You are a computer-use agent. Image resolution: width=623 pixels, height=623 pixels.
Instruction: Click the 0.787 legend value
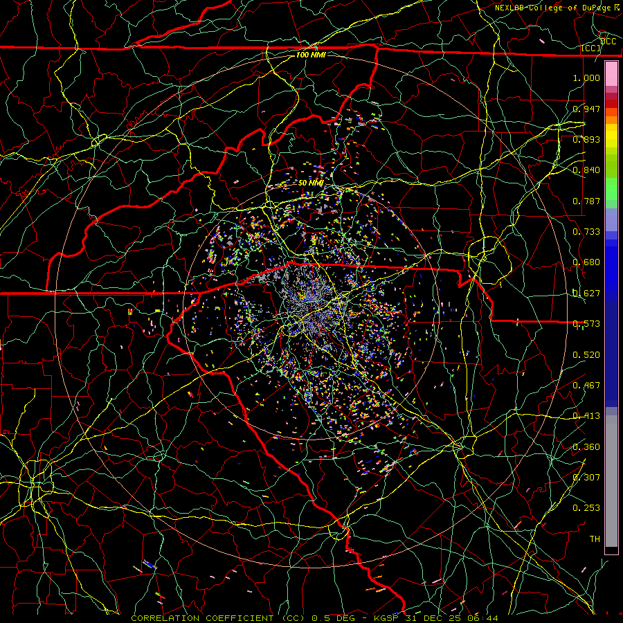[586, 201]
